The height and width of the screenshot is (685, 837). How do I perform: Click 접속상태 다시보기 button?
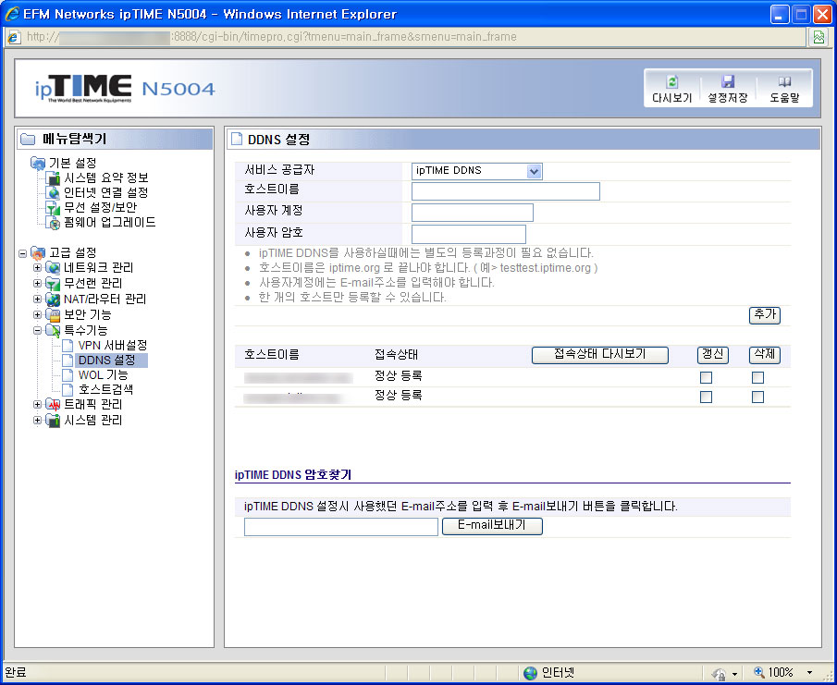click(600, 355)
